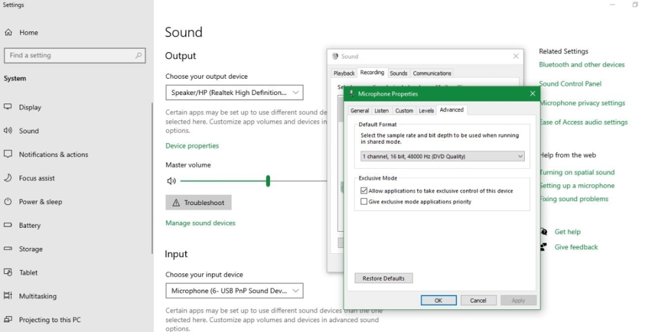Click the Home icon in Settings sidebar
This screenshot has width=652, height=332.
8,33
